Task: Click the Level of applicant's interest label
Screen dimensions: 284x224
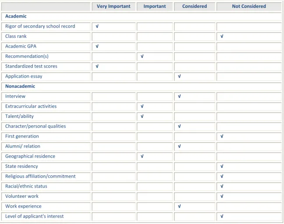Action: point(35,216)
